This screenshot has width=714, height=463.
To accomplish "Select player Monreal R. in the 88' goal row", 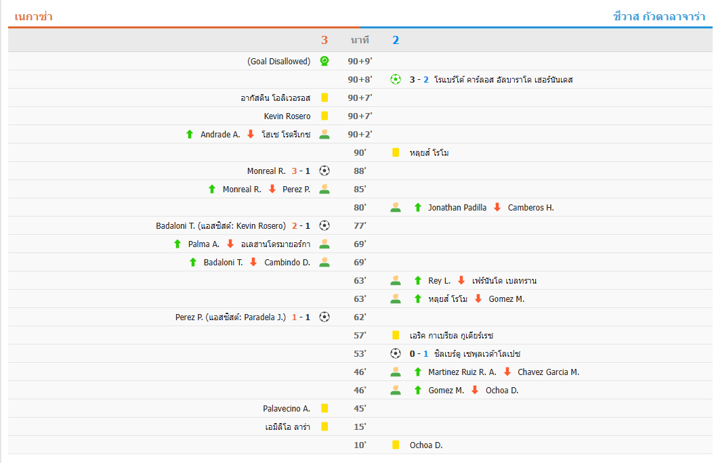I will pos(266,171).
